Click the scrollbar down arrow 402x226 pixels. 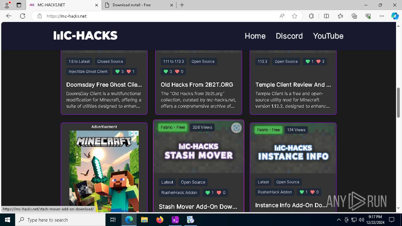pos(399,208)
